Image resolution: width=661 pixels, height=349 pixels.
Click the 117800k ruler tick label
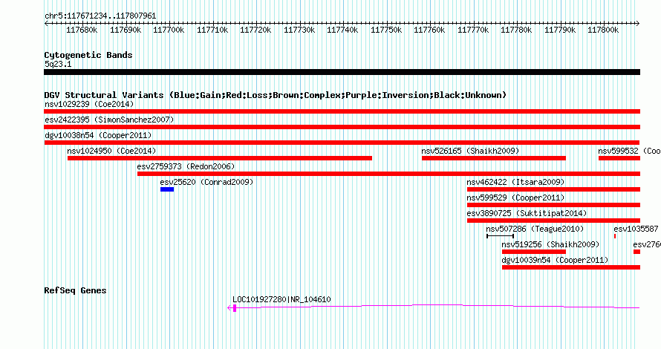click(603, 30)
